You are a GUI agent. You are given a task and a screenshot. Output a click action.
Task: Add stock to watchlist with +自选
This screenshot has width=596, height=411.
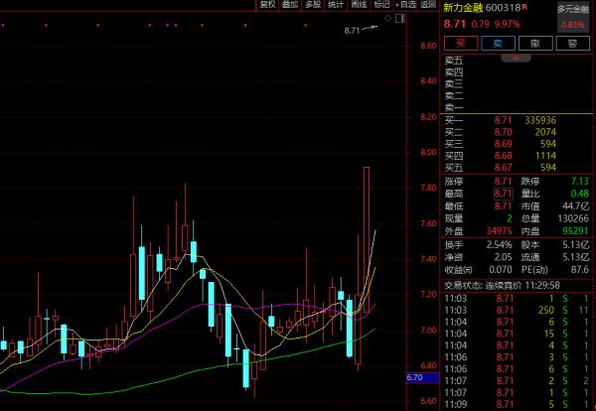[x=405, y=5]
